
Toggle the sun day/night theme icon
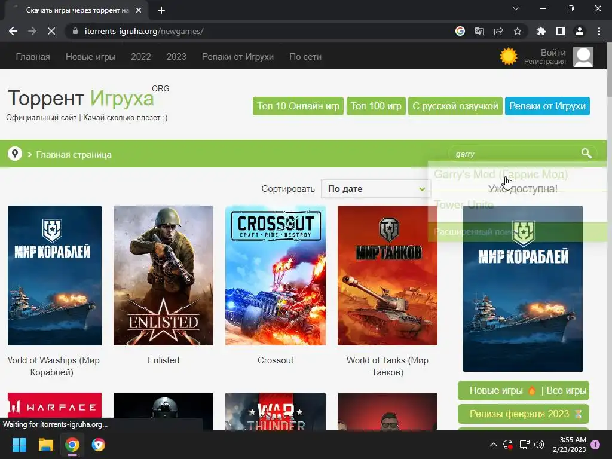coord(509,56)
